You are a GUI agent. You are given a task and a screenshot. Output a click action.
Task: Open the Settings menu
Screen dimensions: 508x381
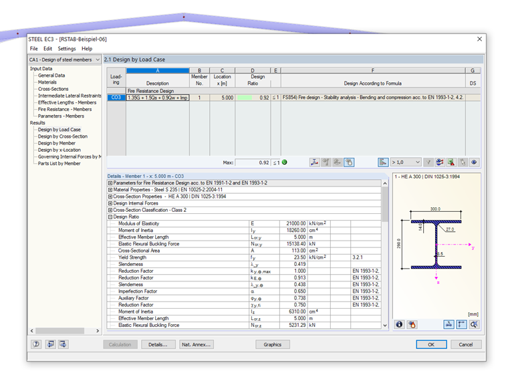click(67, 49)
